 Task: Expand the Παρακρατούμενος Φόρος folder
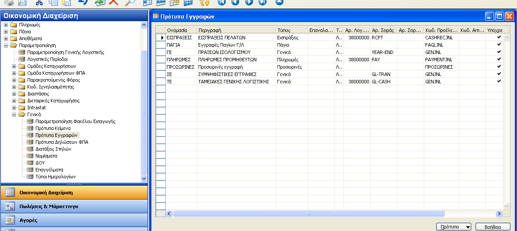[14, 80]
